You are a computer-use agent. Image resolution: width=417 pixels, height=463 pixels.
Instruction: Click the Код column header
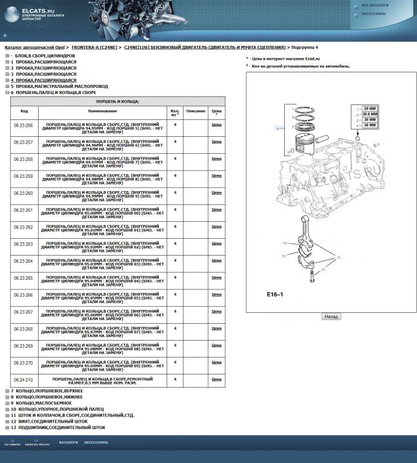(x=24, y=113)
